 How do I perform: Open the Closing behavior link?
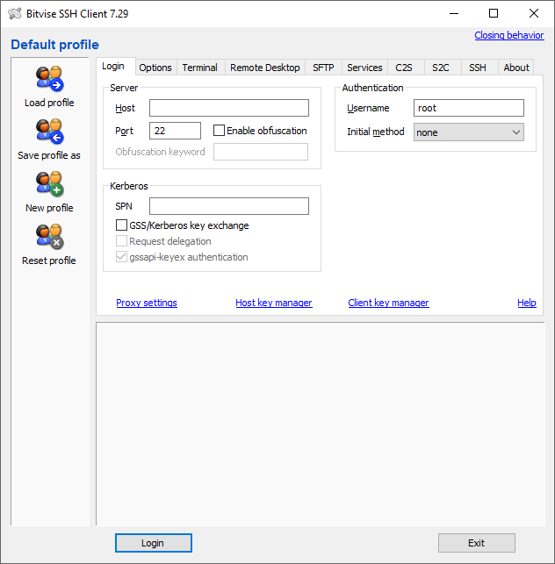509,35
